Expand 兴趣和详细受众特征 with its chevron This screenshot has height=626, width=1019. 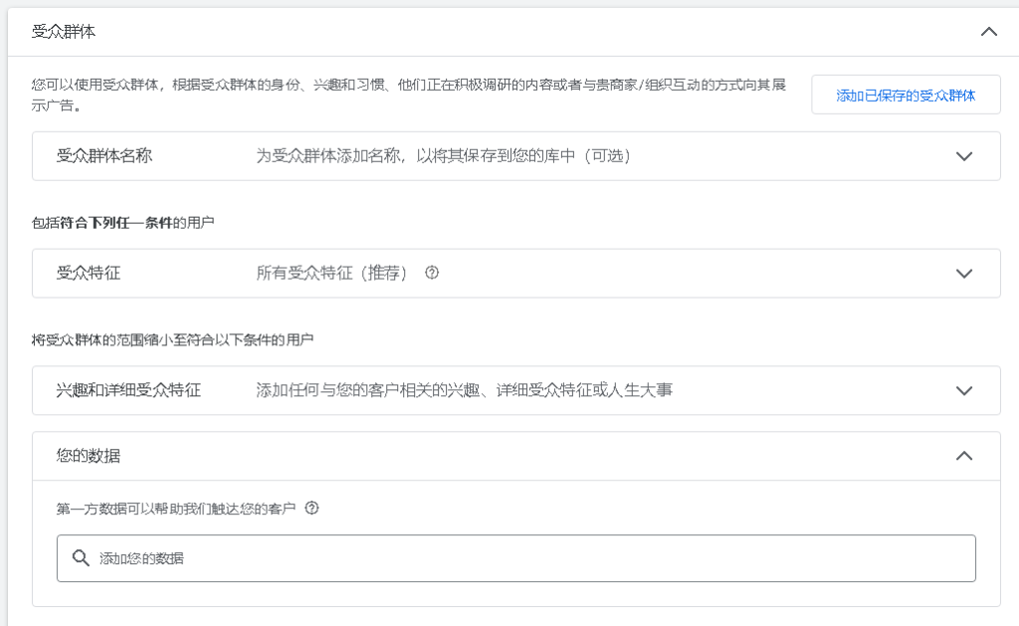[963, 391]
